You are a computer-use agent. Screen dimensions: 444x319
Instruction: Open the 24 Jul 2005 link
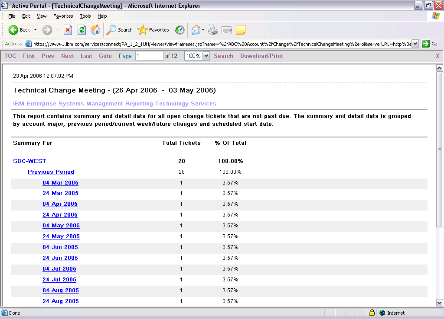[x=59, y=279]
